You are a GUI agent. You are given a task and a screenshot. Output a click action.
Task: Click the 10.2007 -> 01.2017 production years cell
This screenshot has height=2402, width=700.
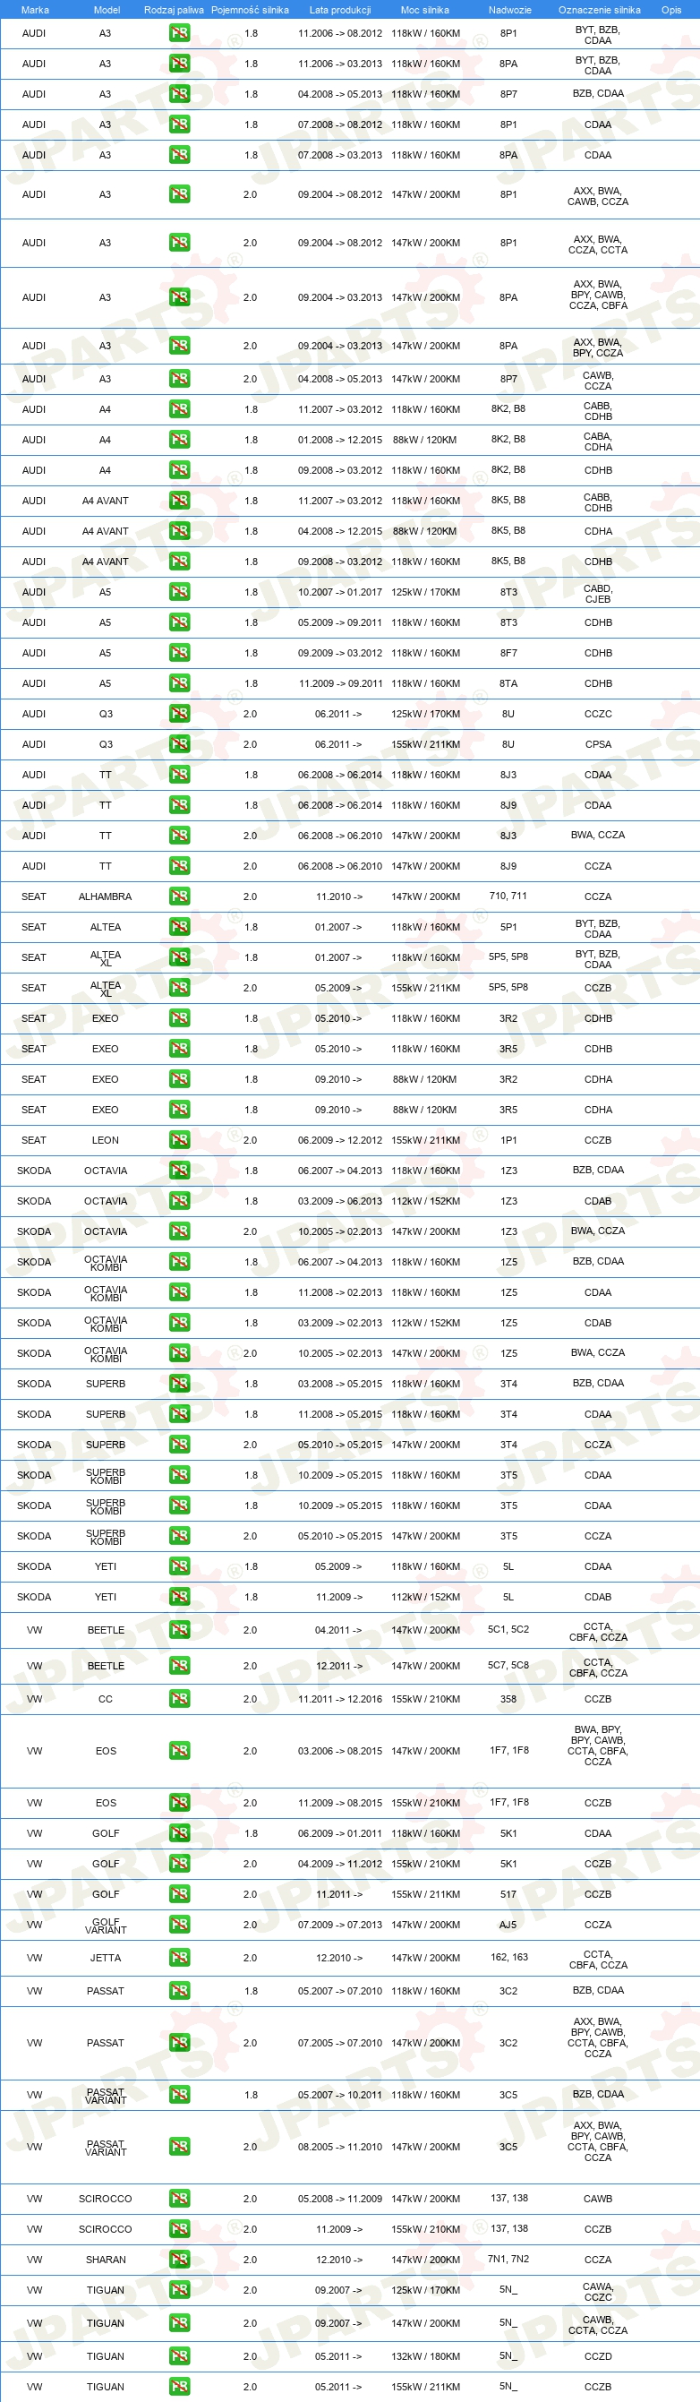(x=340, y=592)
